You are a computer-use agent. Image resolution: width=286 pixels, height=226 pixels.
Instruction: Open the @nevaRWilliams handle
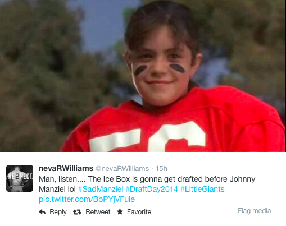tap(122, 169)
